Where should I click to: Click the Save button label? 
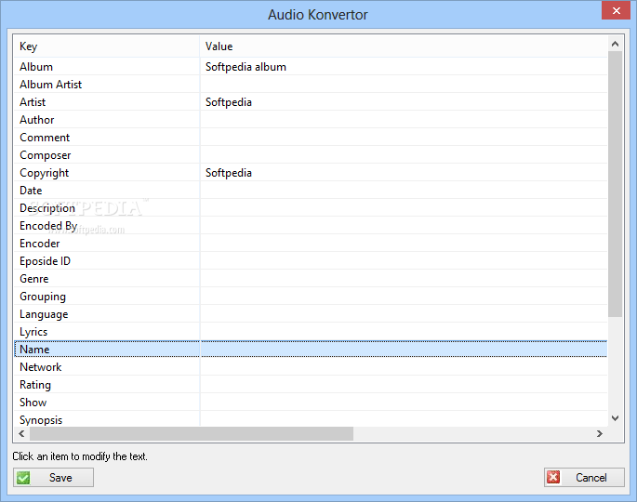60,478
